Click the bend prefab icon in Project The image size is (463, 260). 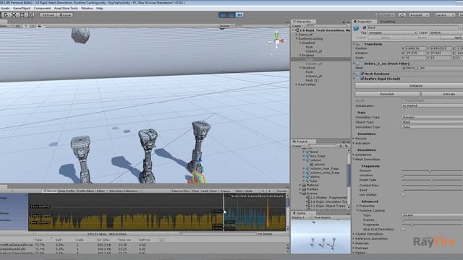[308, 152]
